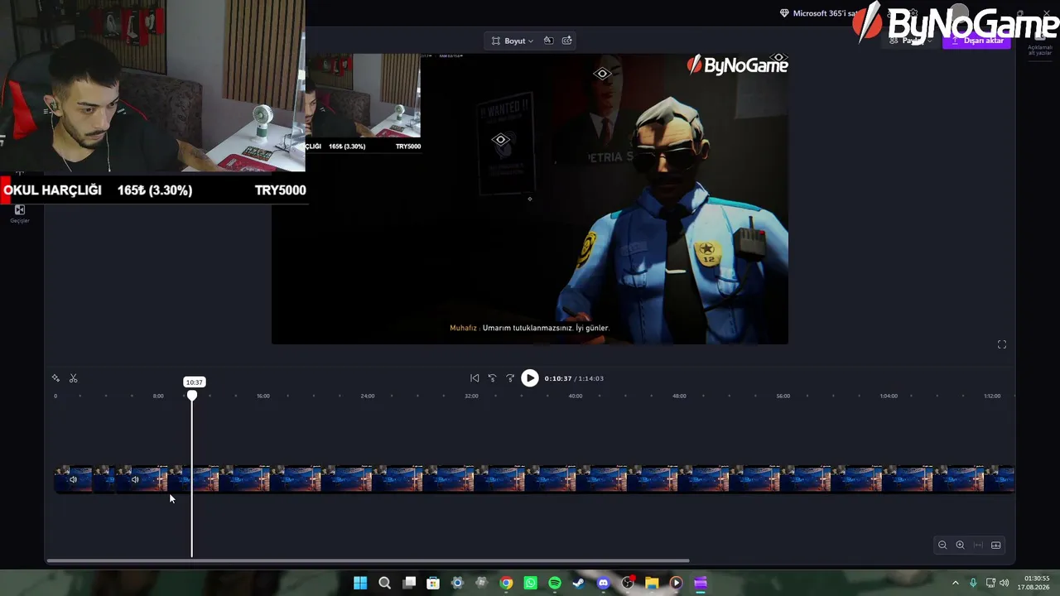The height and width of the screenshot is (596, 1060).
Task: Mute the second timeline clip audio
Action: 135,479
